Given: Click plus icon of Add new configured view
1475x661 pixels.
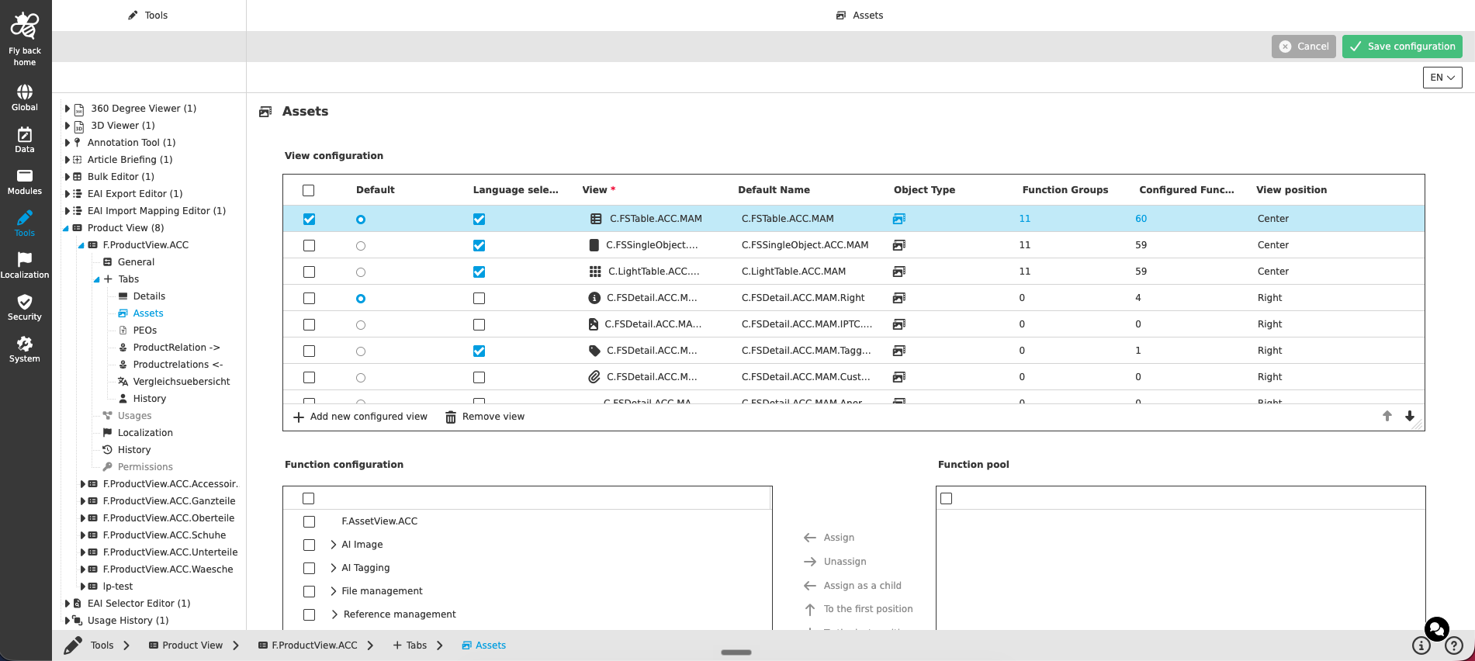Looking at the screenshot, I should coord(299,417).
